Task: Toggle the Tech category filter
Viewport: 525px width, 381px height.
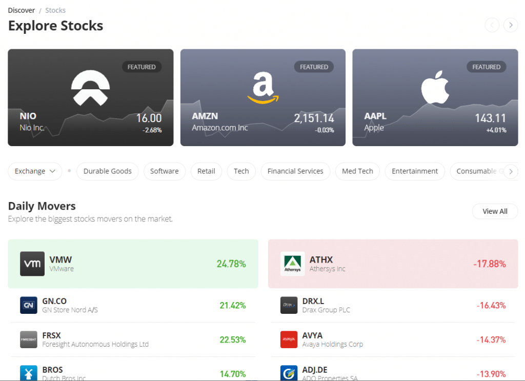Action: coord(241,171)
